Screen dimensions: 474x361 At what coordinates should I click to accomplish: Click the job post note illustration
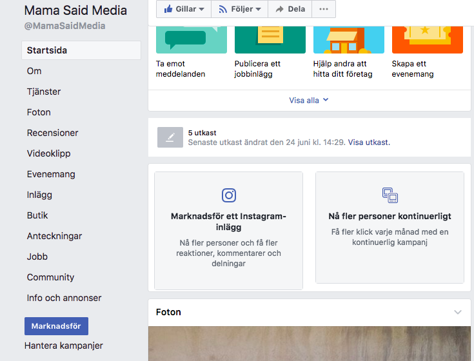(x=270, y=39)
